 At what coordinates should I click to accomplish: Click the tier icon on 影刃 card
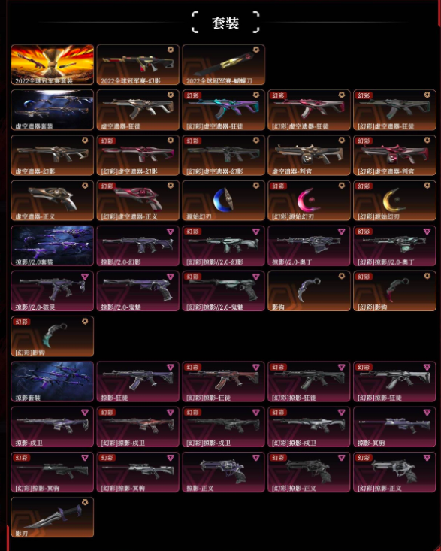click(85, 502)
